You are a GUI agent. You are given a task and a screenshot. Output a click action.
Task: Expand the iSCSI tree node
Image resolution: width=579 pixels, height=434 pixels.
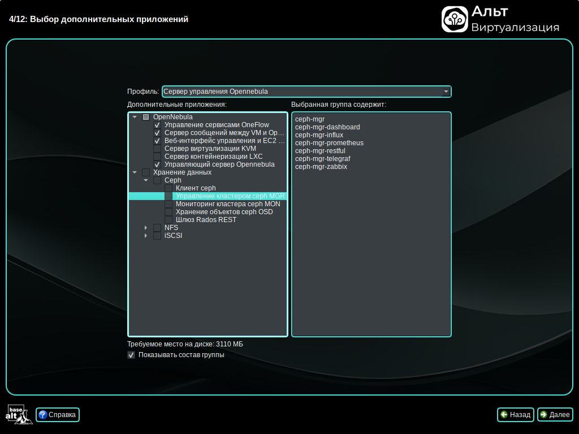tap(146, 236)
